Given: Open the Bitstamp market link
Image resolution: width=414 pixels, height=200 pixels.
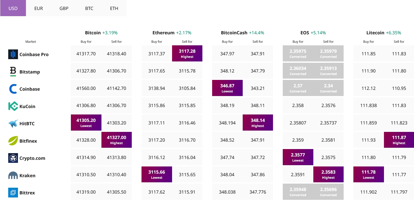Looking at the screenshot, I should pyautogui.click(x=30, y=72).
